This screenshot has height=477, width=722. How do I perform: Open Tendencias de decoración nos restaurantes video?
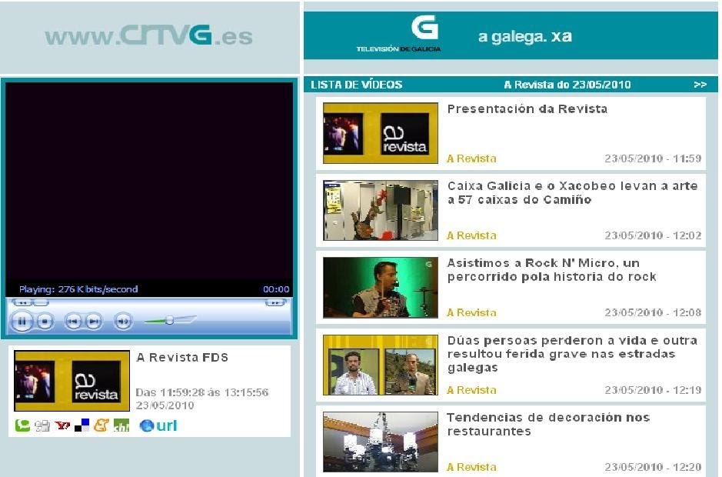(x=548, y=425)
